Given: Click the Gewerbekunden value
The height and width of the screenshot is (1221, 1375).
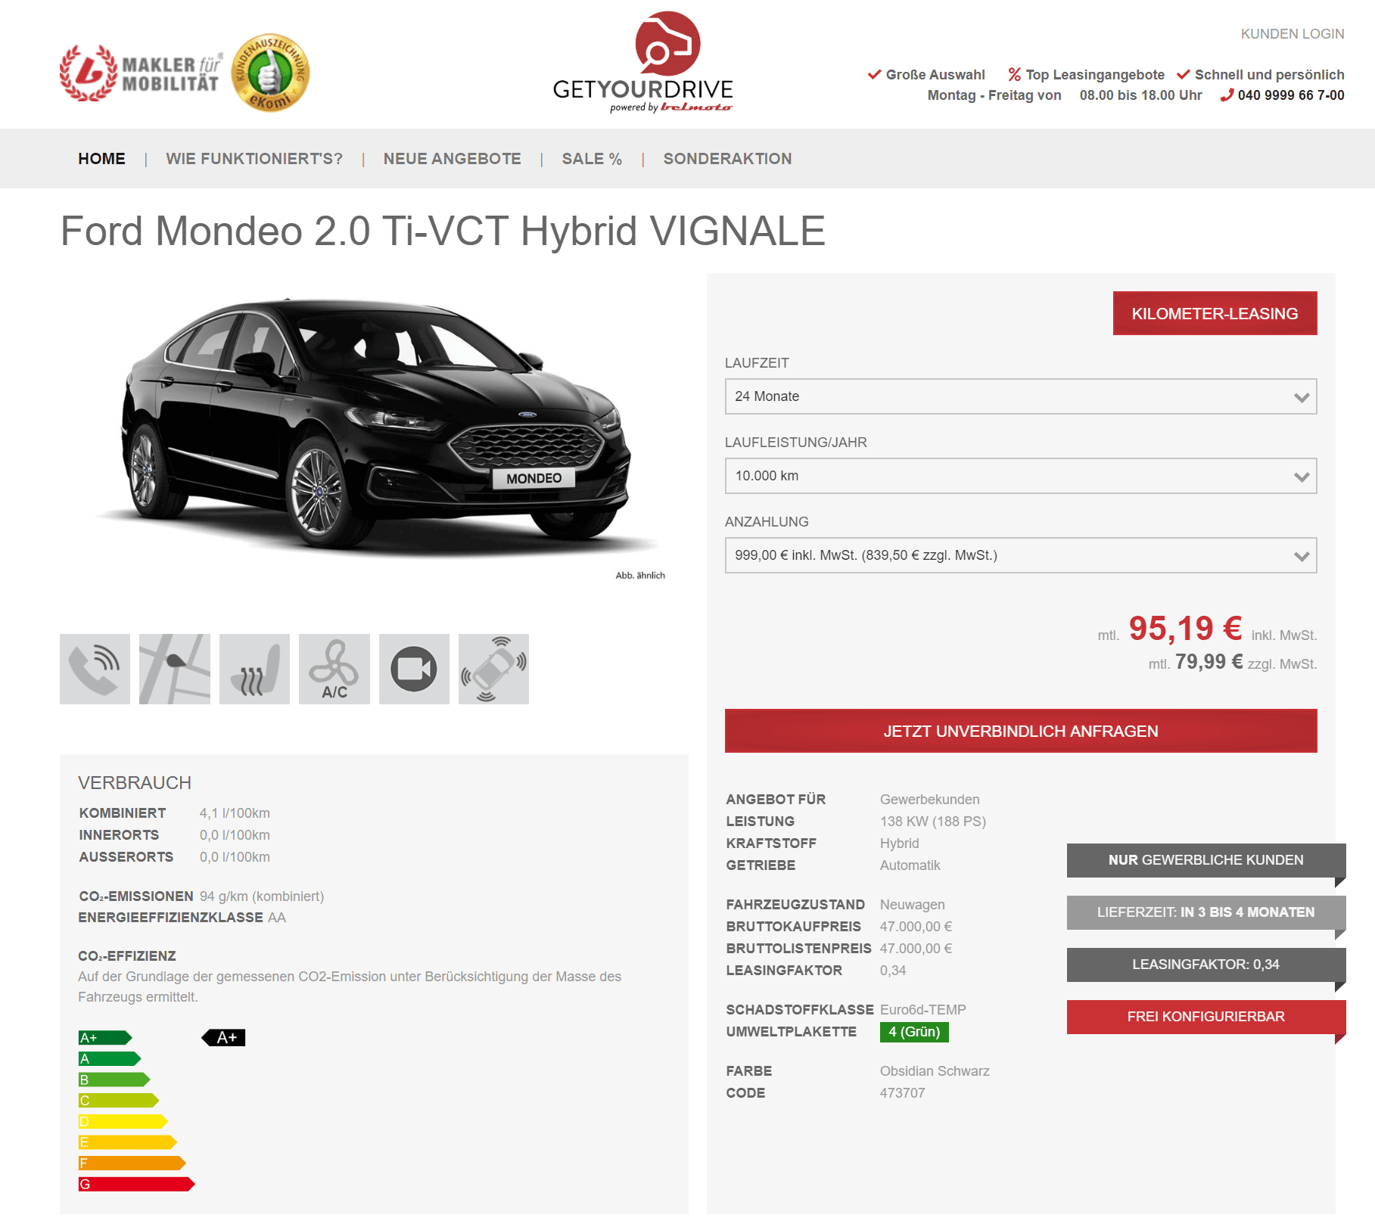Looking at the screenshot, I should pyautogui.click(x=929, y=800).
